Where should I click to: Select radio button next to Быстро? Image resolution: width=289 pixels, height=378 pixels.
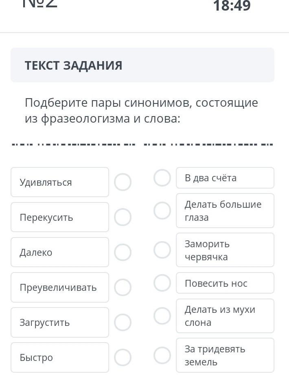click(123, 357)
